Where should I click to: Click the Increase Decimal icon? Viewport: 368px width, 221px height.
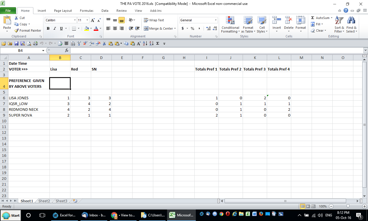pos(208,28)
